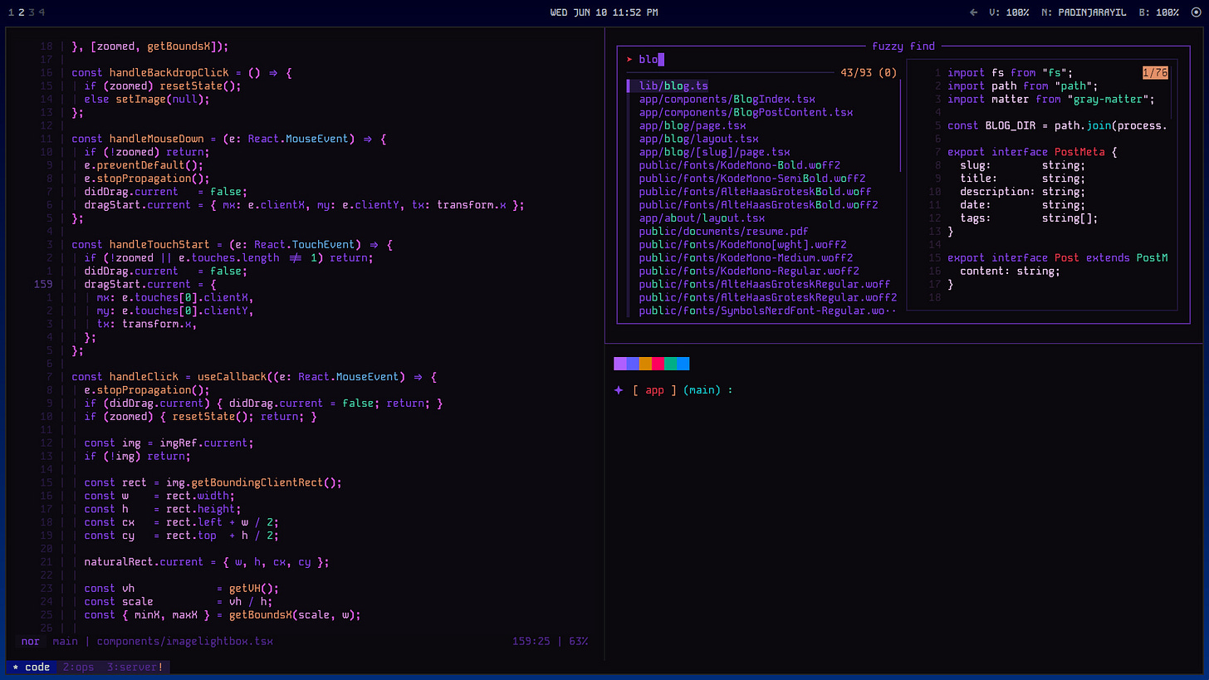
Task: Open public/documents/resume.pdf from results
Action: click(x=724, y=232)
